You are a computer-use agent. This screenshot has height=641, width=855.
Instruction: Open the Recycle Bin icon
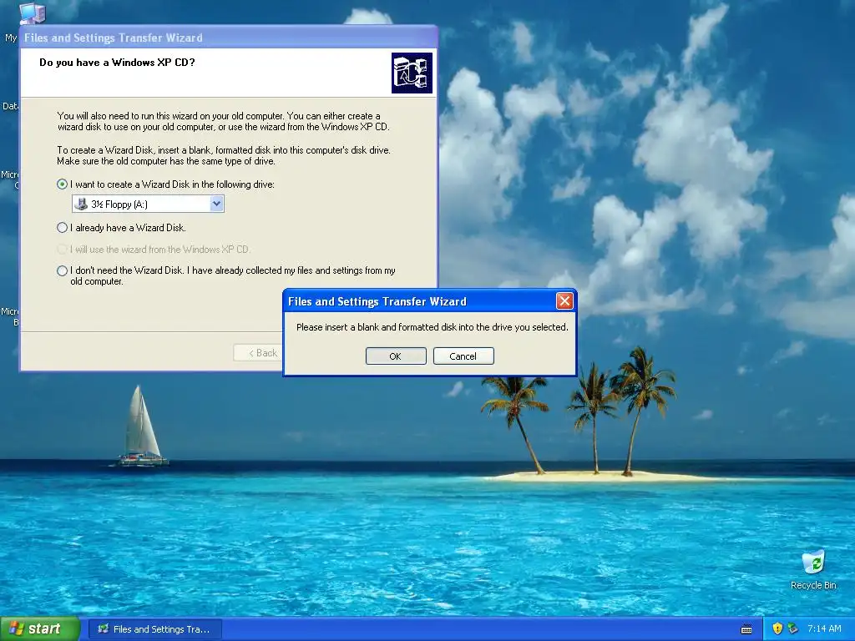[x=813, y=570]
